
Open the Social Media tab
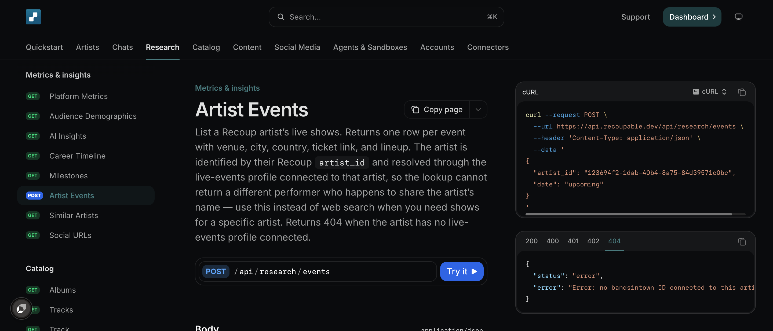pos(297,47)
